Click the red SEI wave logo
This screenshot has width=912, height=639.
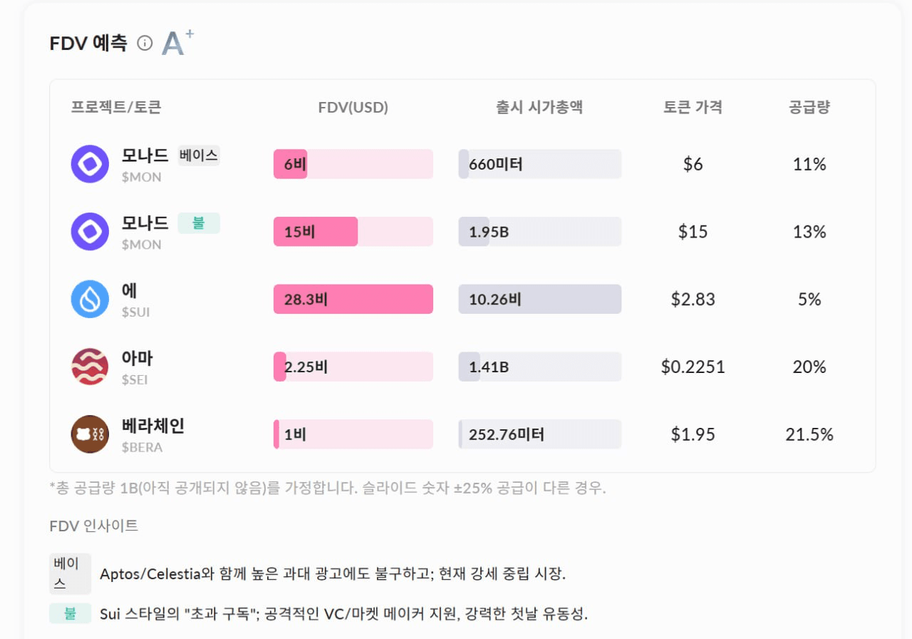point(90,367)
